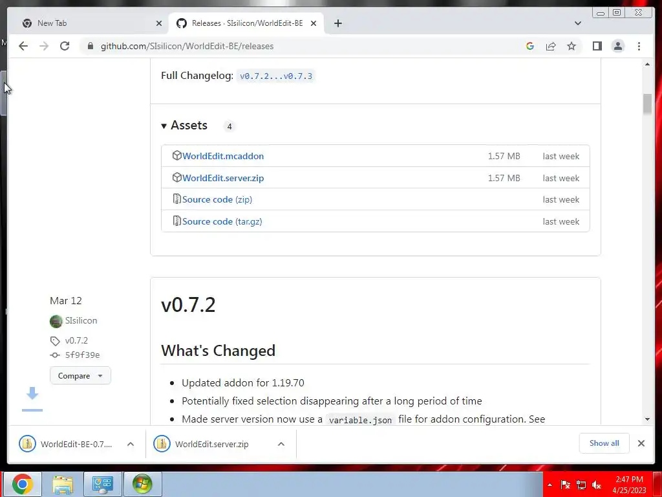Download Source code (zip)
Screen dimensions: 662x497
click(x=217, y=199)
